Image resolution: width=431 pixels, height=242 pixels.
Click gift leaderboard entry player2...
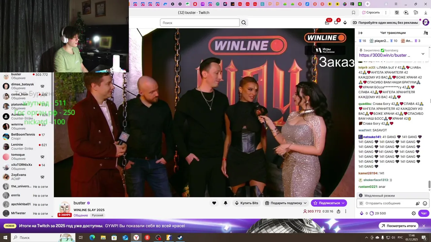click(x=383, y=41)
